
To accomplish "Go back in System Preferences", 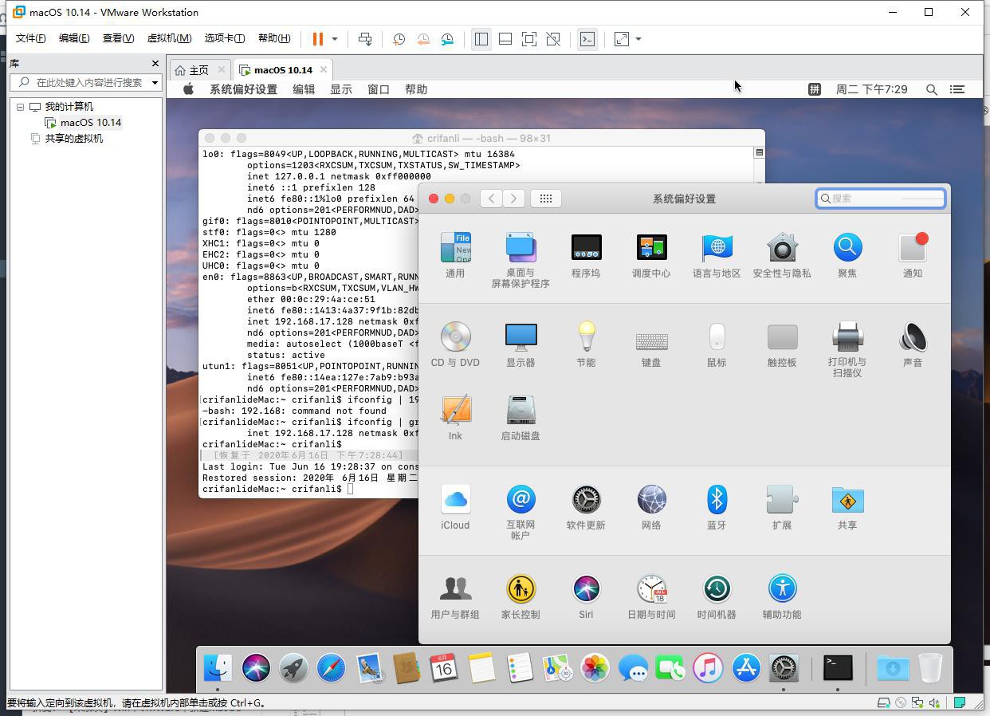I will 491,199.
